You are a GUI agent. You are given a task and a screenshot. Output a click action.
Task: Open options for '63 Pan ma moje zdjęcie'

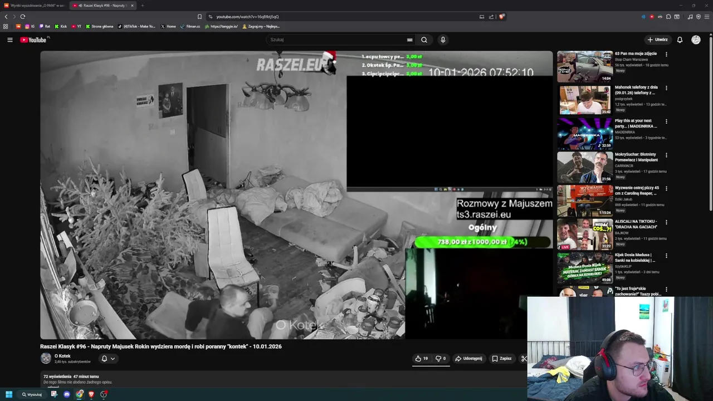click(x=666, y=55)
